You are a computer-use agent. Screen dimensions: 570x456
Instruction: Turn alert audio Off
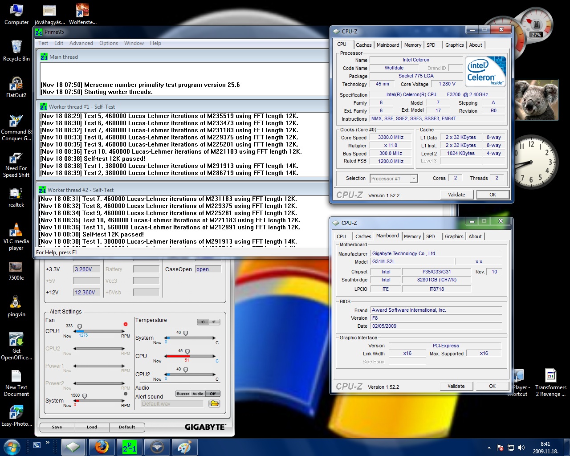click(213, 394)
